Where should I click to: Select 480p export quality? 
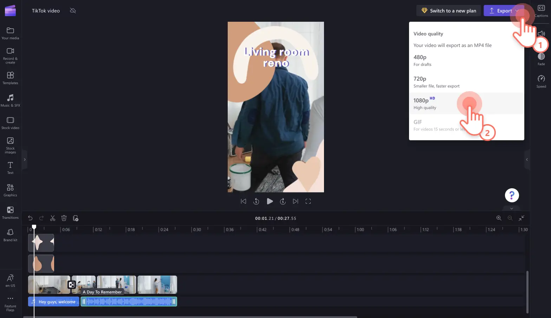(466, 60)
